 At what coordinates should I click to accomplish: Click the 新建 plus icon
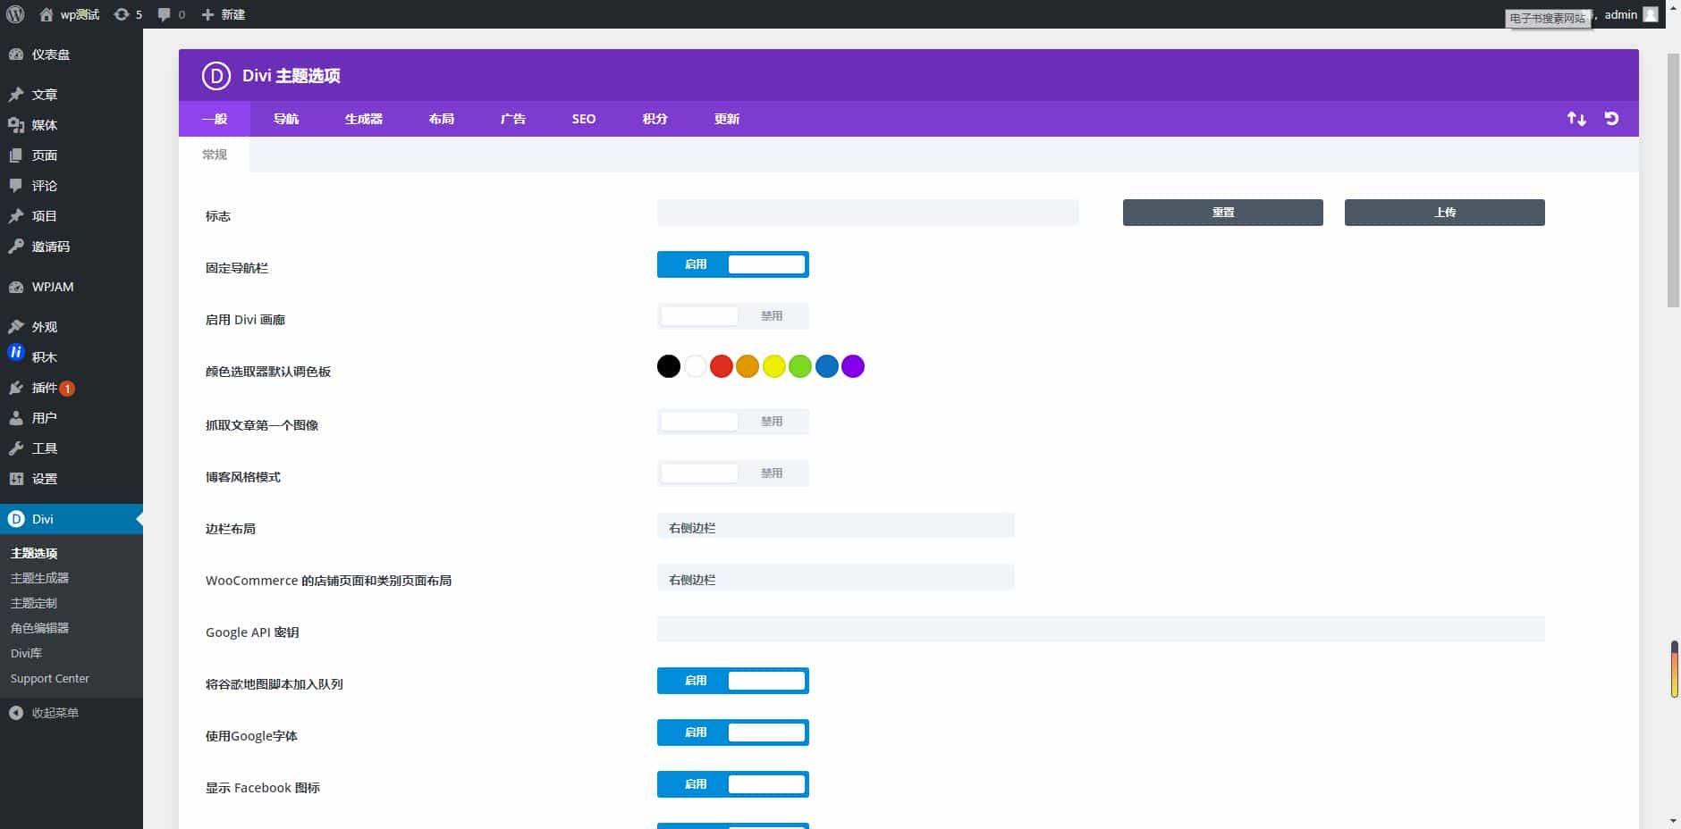point(207,14)
